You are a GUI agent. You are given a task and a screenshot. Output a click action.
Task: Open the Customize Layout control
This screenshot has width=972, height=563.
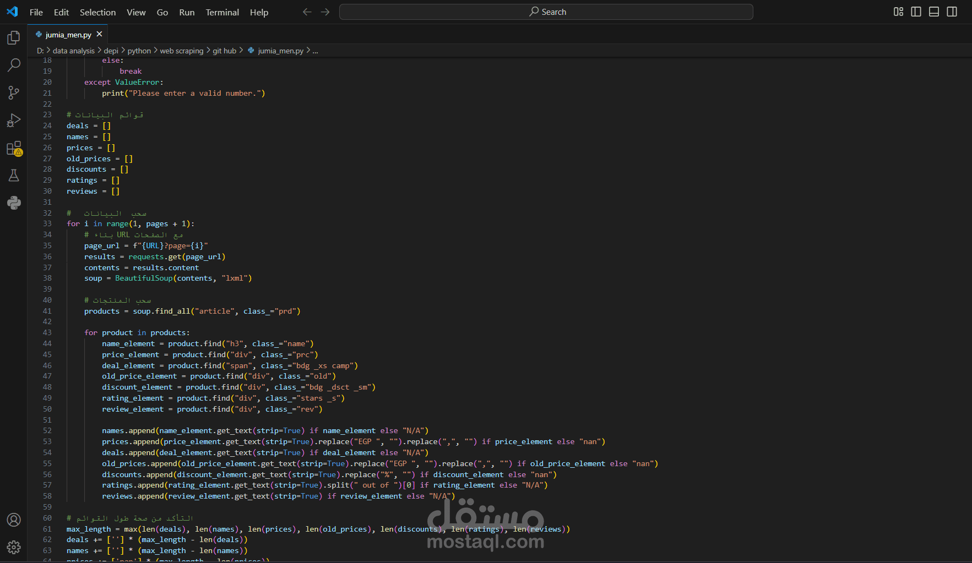[898, 11]
